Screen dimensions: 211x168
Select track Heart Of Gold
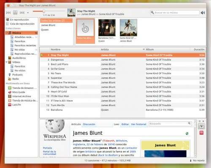tap(123, 92)
